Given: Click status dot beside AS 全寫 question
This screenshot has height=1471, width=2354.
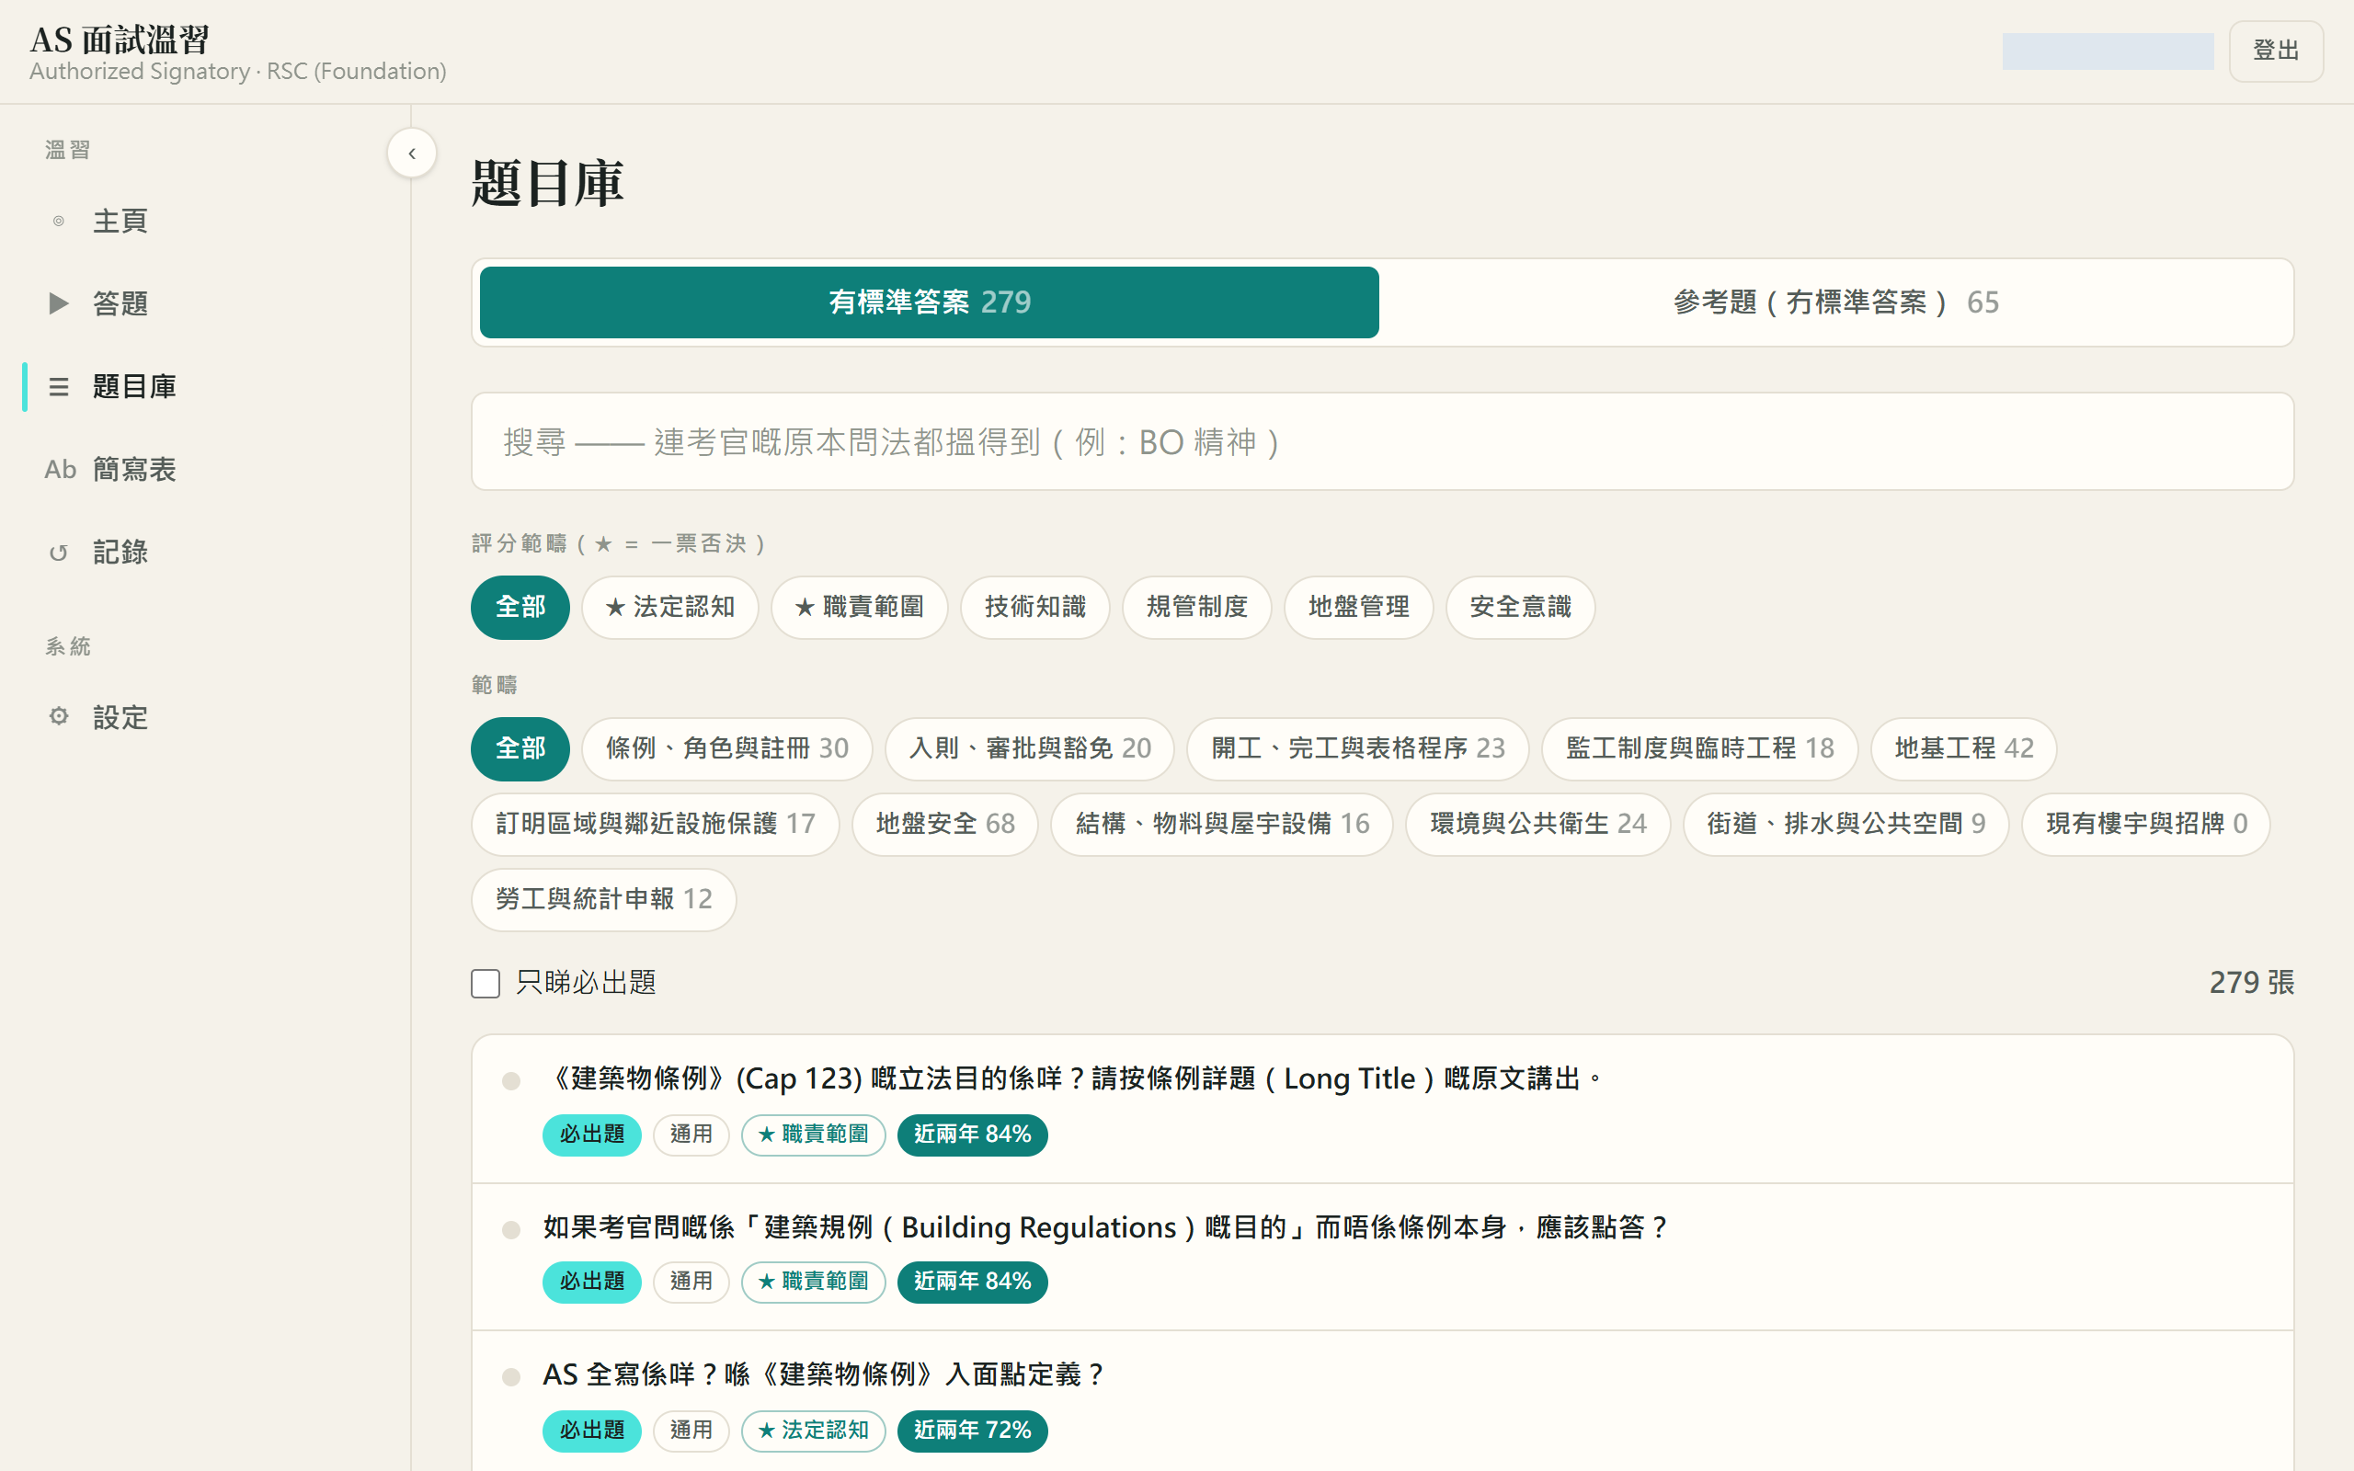Looking at the screenshot, I should coord(510,1376).
